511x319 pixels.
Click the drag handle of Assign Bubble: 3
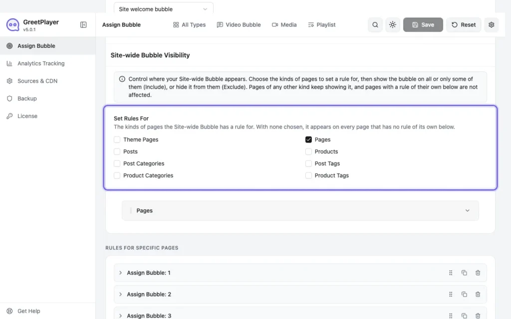click(x=451, y=316)
